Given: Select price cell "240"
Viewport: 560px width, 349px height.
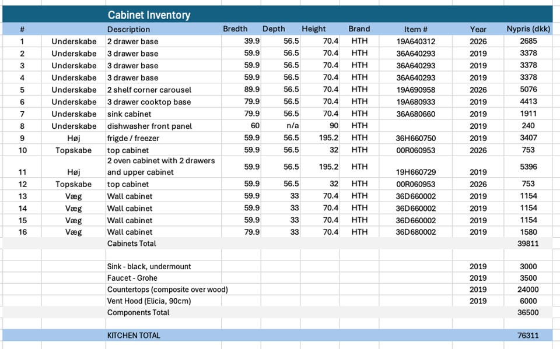Looking at the screenshot, I should click(528, 126).
